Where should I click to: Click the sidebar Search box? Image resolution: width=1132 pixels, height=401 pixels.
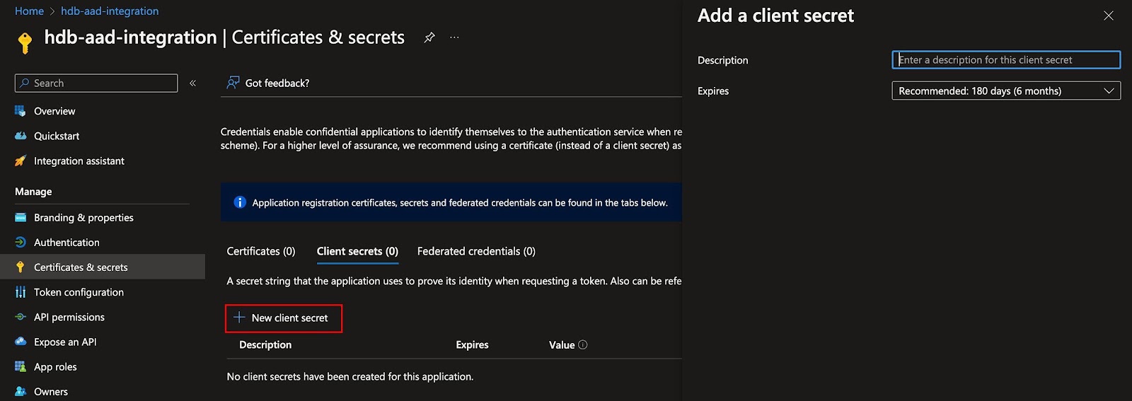click(x=96, y=83)
